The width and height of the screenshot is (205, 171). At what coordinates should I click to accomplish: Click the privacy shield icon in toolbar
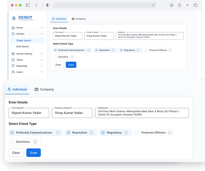(48, 5)
